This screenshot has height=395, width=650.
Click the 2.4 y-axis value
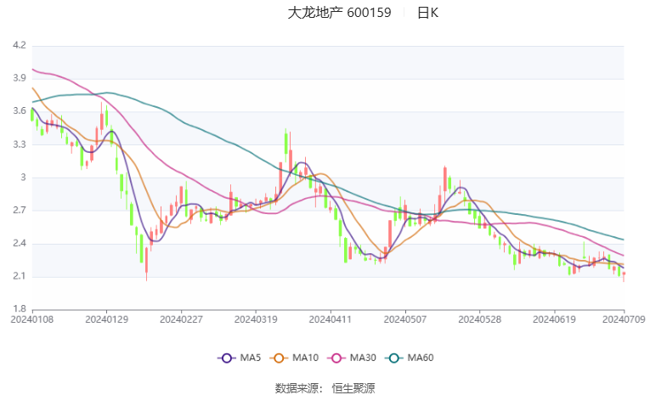click(19, 243)
